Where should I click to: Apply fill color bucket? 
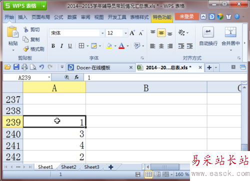109,46
